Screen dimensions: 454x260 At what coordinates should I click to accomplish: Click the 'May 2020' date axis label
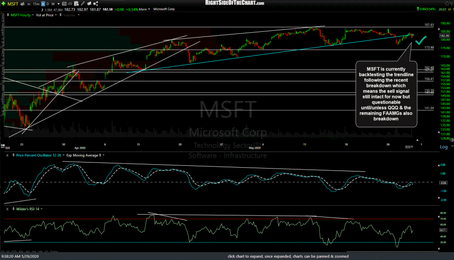tap(255, 148)
